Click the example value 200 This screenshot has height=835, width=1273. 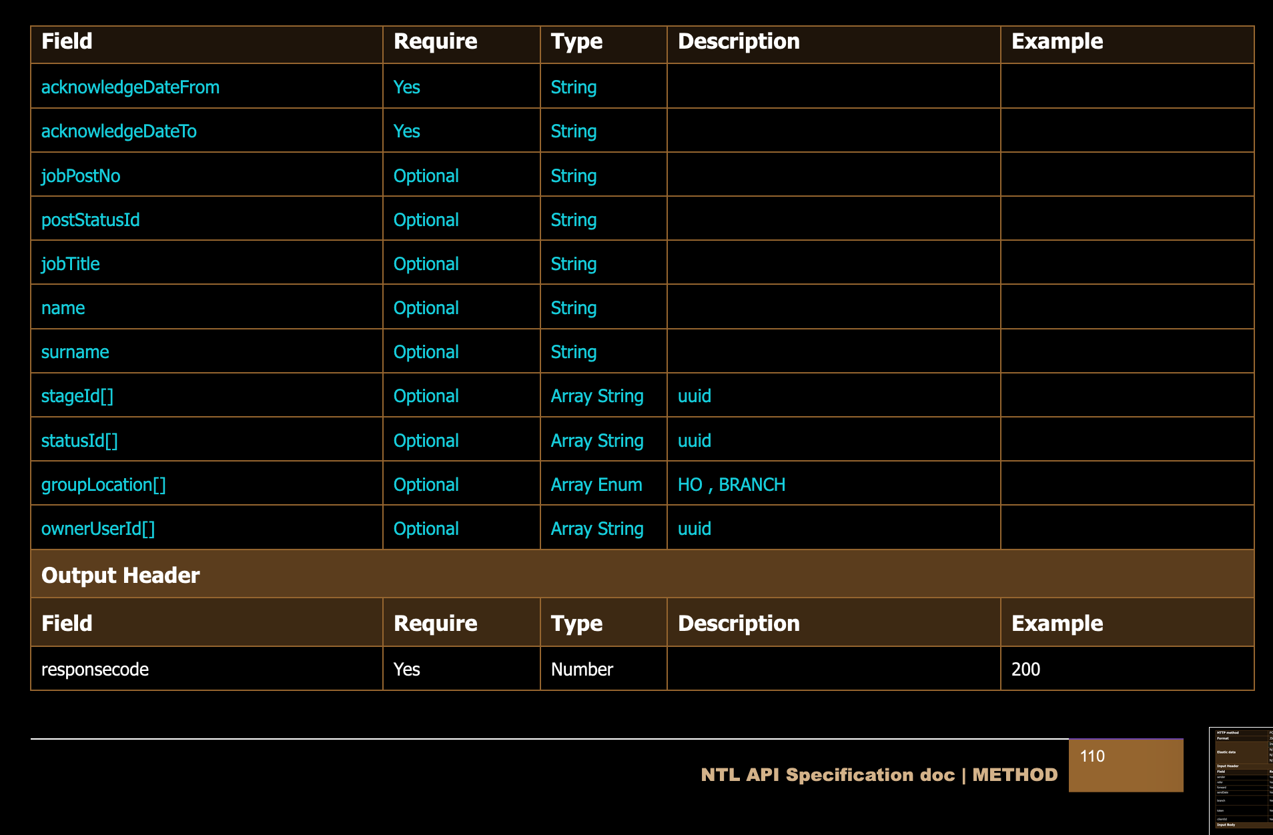coord(1025,669)
